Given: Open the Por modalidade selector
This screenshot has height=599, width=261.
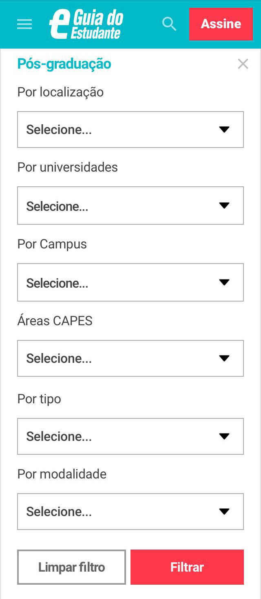Looking at the screenshot, I should (130, 511).
